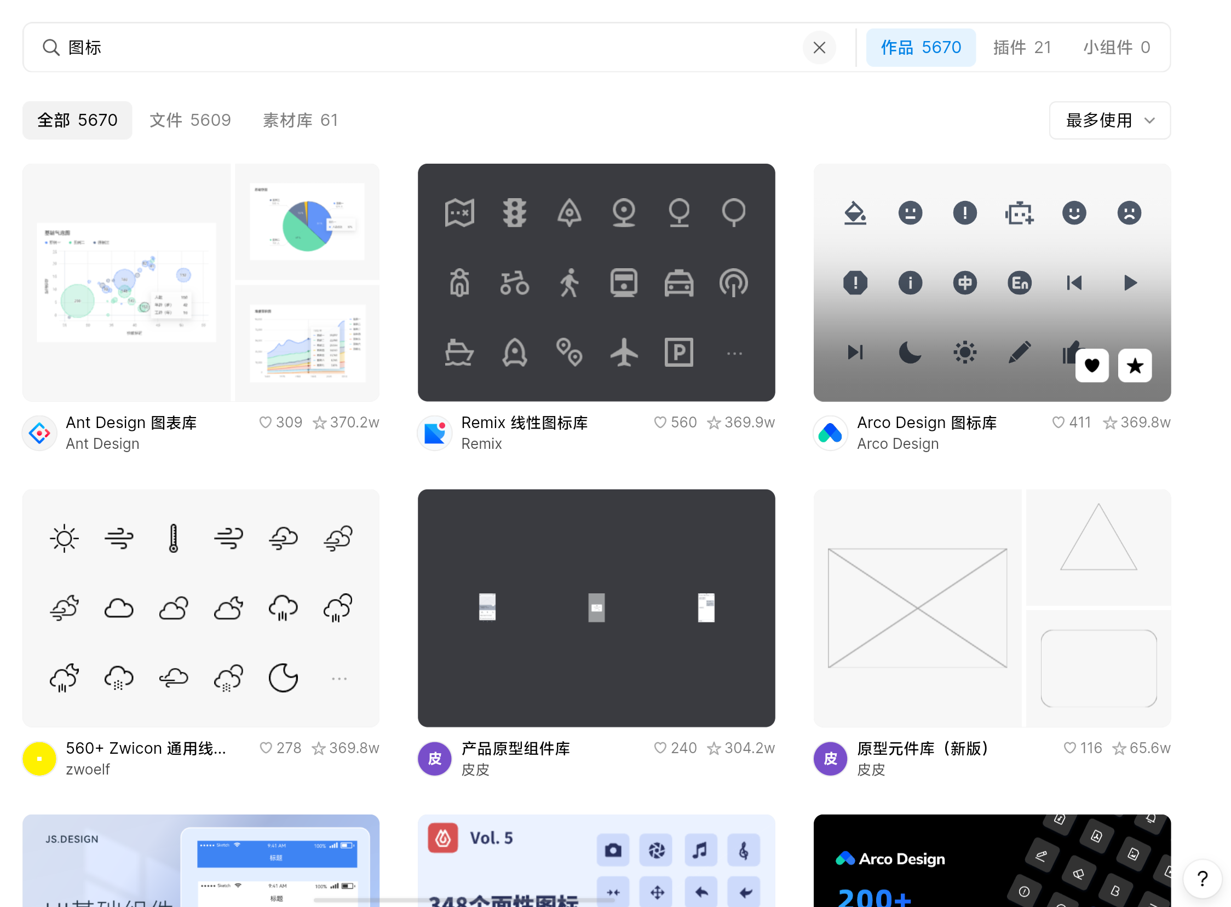Image resolution: width=1231 pixels, height=907 pixels.
Task: Click the Ant Design author name
Action: 103,443
